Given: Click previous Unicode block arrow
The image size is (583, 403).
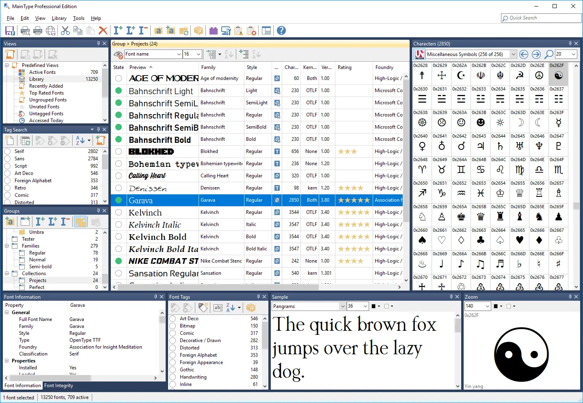Looking at the screenshot, I should point(524,54).
